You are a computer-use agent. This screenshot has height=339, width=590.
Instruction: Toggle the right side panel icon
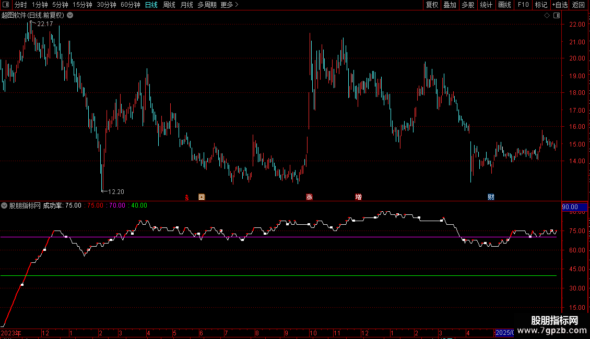tap(557, 16)
